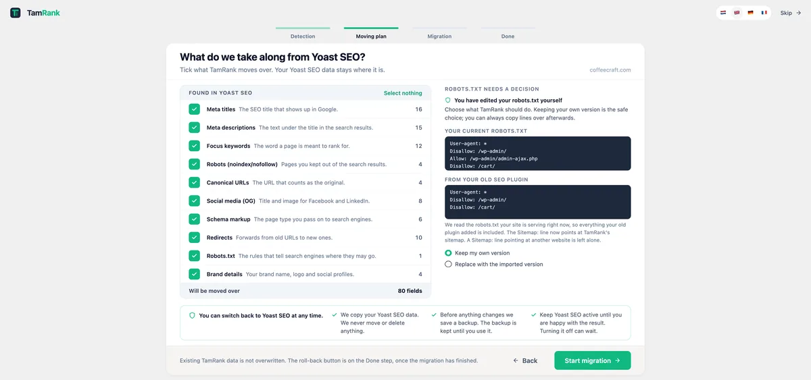
Task: Click 'Allow: /wp-admin/admin-ajax.php' line
Action: pyautogui.click(x=495, y=159)
